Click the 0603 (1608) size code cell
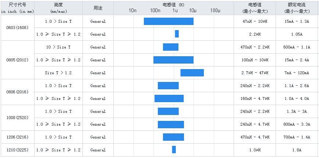319x158 pixels. coord(17,28)
